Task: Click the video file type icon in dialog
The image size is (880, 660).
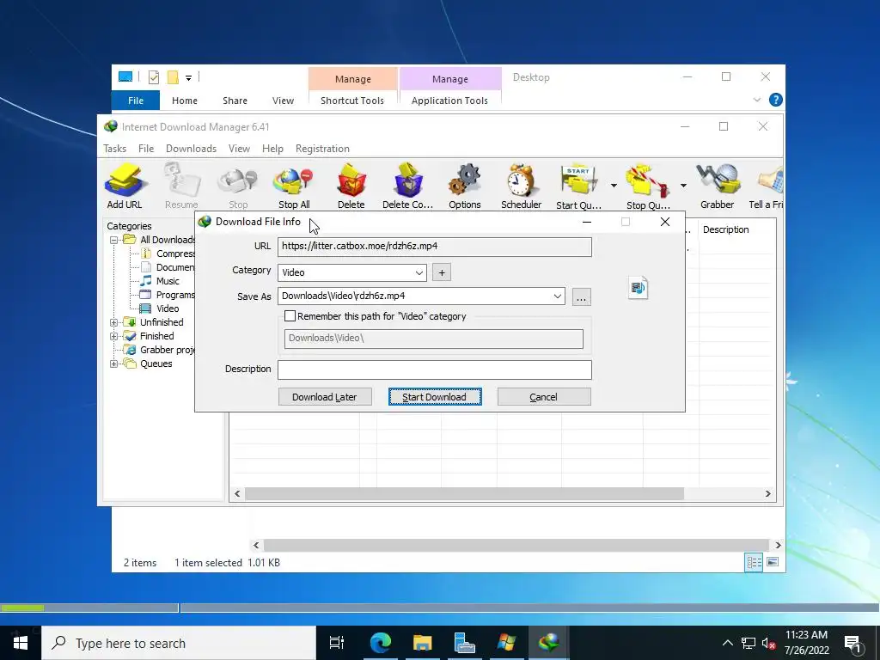Action: coord(639,288)
